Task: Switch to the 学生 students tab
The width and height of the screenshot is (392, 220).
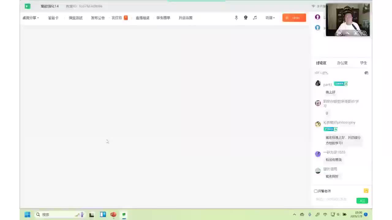Action: pos(363,63)
